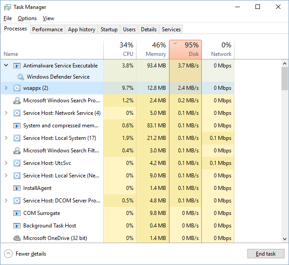Sort by the Memory column header

click(x=153, y=50)
